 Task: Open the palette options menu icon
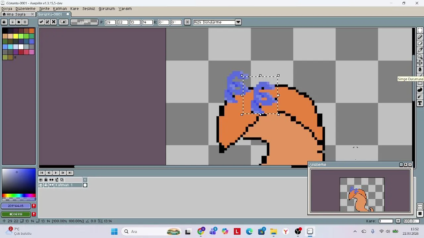[x=25, y=22]
